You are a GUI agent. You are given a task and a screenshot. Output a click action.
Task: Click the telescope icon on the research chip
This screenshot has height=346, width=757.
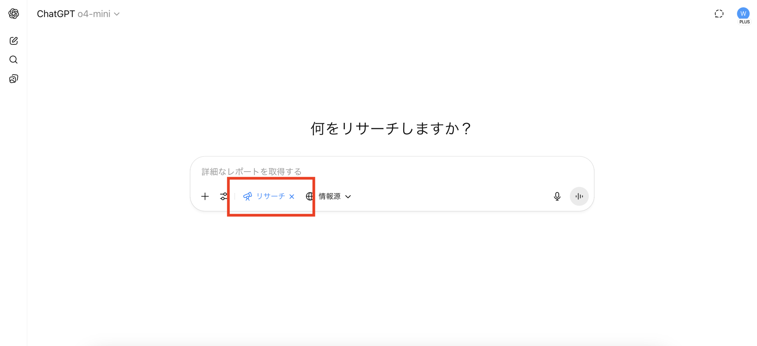click(x=248, y=196)
